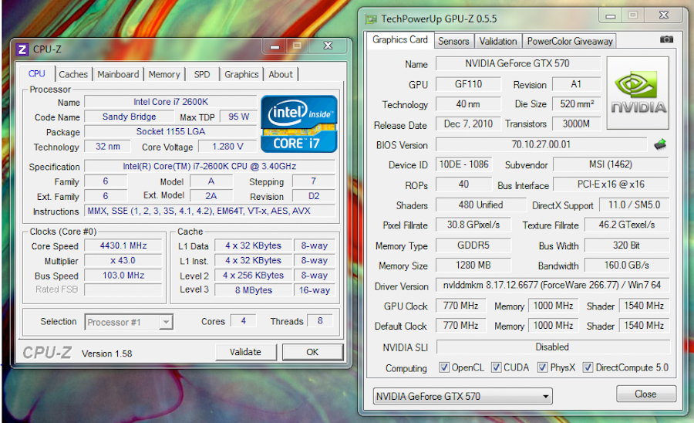Open the Processor #1 selection dropdown
This screenshot has height=423, width=694.
click(129, 322)
